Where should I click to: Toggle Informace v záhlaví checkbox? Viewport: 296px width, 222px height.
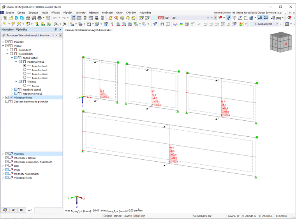click(7, 158)
